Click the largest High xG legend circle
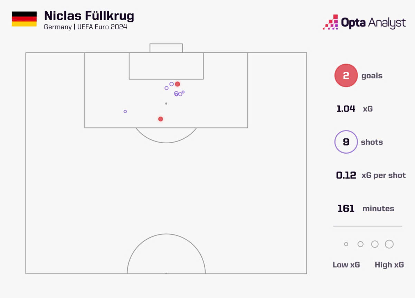415x298 pixels. [389, 244]
